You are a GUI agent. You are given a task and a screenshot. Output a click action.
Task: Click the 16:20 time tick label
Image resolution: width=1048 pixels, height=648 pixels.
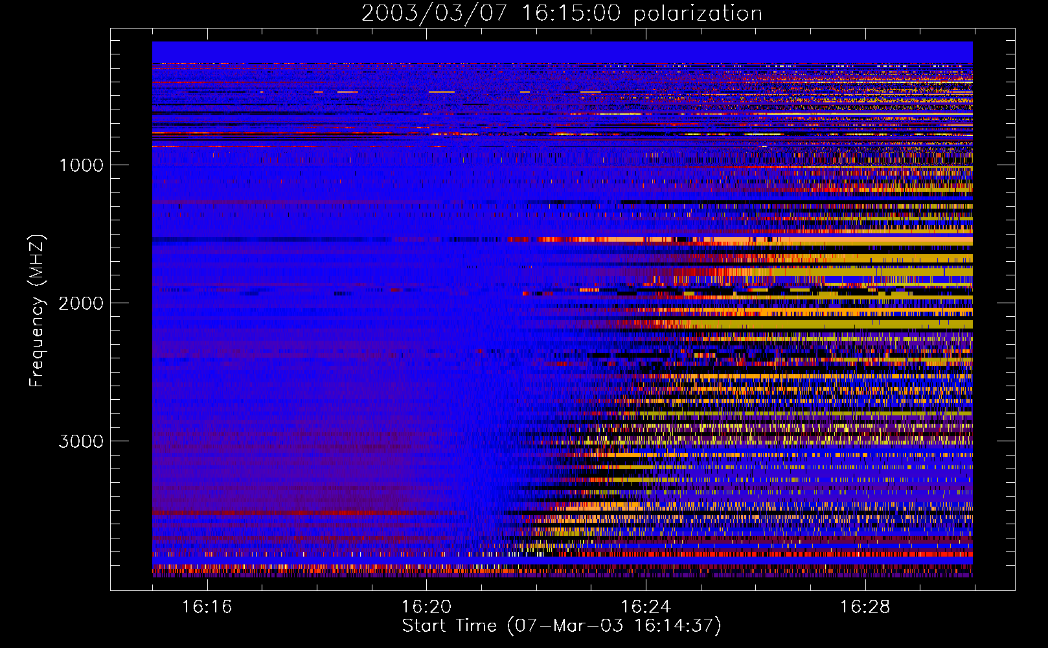(426, 607)
